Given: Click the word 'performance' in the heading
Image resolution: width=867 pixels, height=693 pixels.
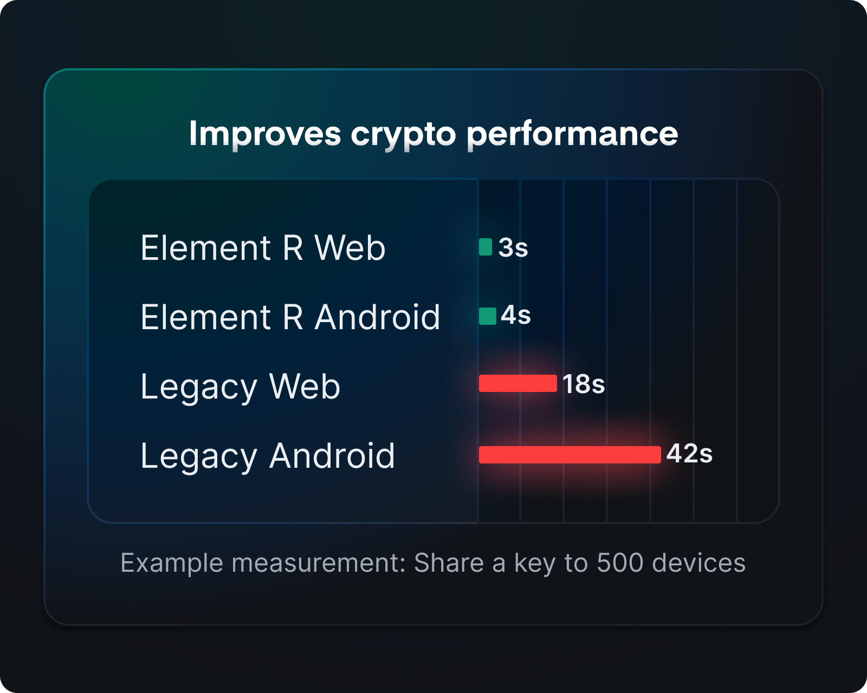Looking at the screenshot, I should point(572,135).
